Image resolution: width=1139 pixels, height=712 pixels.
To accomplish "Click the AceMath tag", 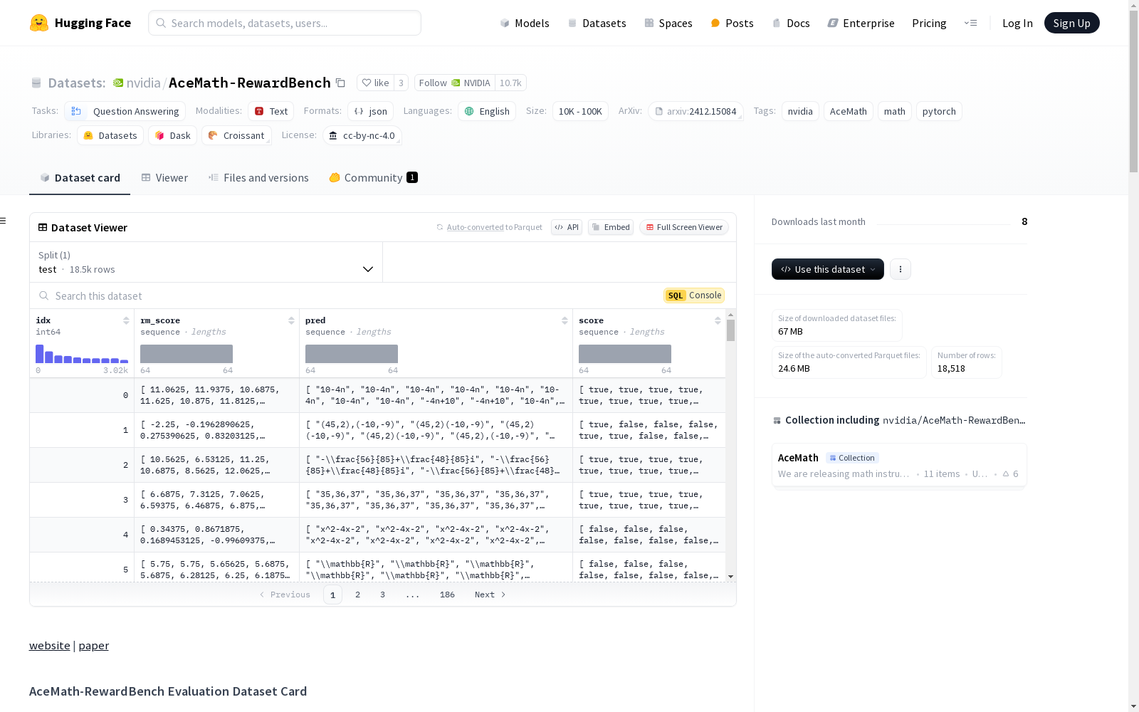I will point(849,111).
